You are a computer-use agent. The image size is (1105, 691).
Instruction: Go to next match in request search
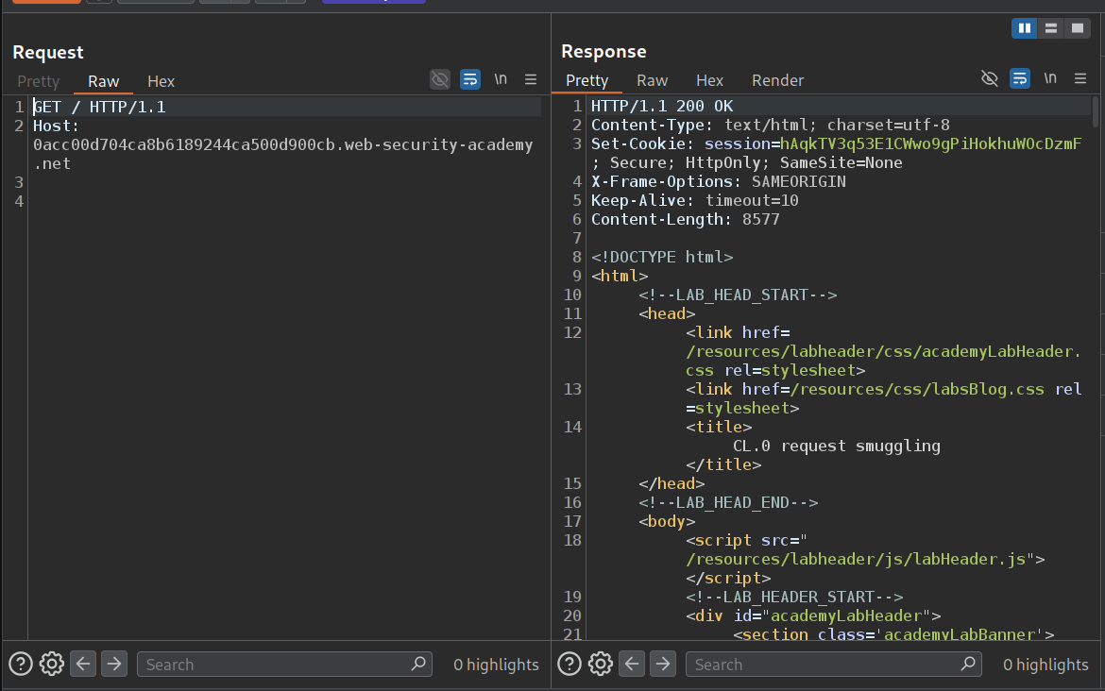click(114, 664)
